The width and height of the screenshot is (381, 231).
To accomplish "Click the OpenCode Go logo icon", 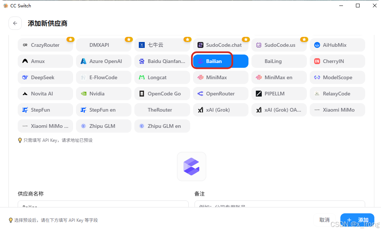I will 142,94.
